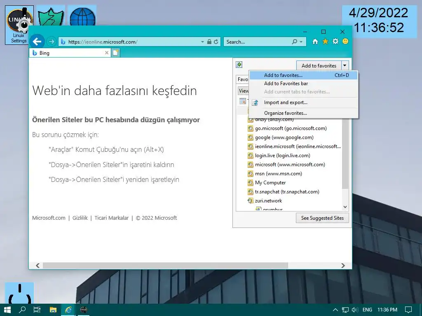Select Import and export... menu item

click(x=304, y=102)
